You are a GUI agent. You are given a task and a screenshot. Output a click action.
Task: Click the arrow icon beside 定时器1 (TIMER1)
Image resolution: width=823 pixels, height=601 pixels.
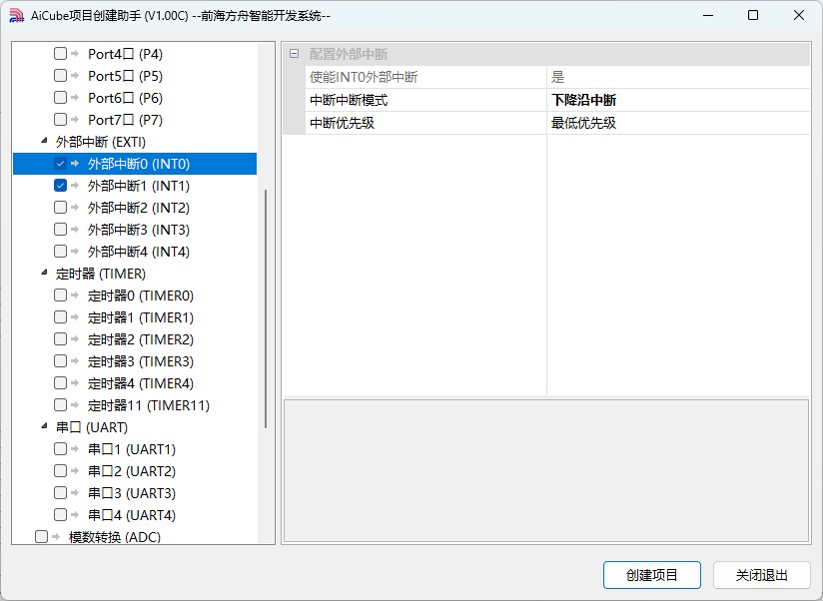[x=75, y=317]
